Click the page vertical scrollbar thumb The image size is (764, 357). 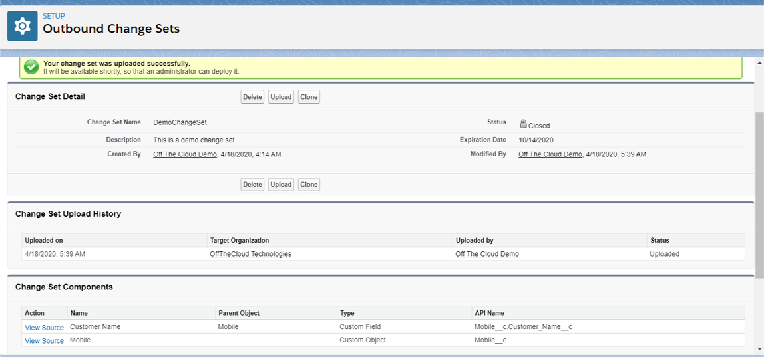759,195
